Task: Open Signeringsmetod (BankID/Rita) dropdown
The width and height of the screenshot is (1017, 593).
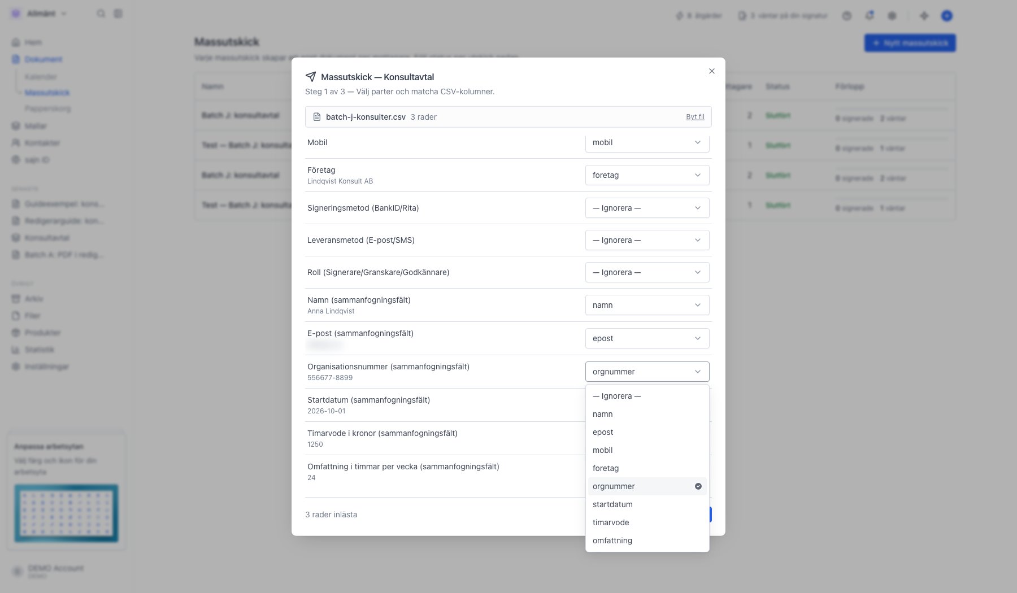Action: tap(647, 208)
